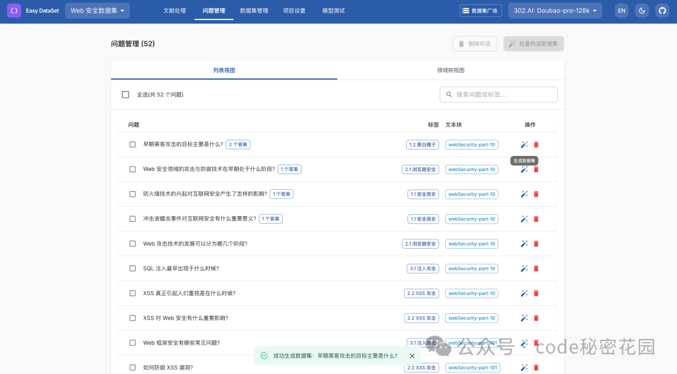Select checkbox for 冲击波蠕虫事件 question
The image size is (677, 374).
tap(132, 219)
